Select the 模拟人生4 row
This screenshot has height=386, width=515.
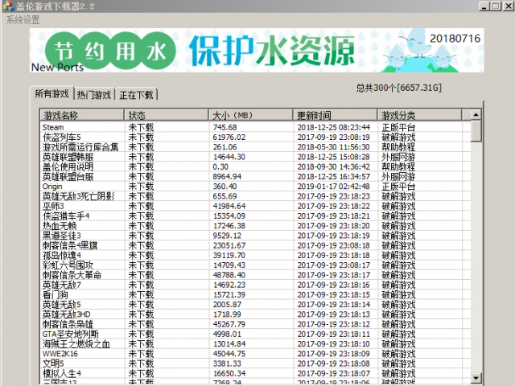(x=254, y=373)
